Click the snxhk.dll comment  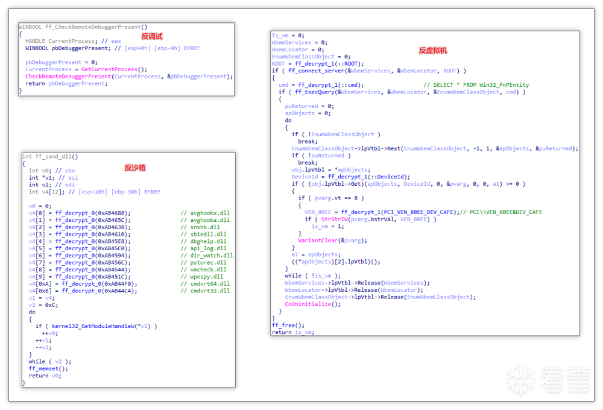(200, 227)
